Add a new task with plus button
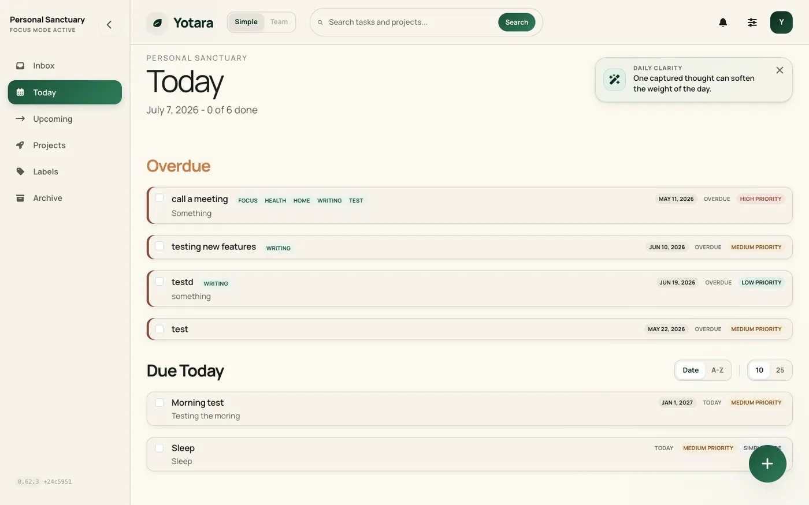Image resolution: width=809 pixels, height=505 pixels. pyautogui.click(x=767, y=463)
